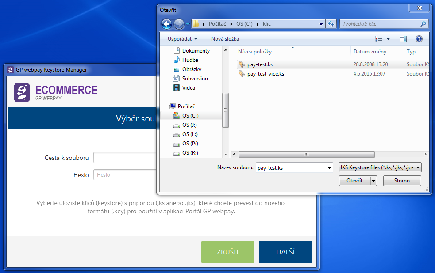Click the Subversion library icon

pos(177,79)
